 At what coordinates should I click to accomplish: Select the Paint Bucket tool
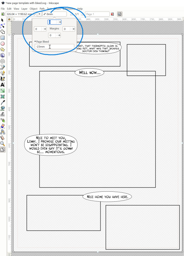click(x=2, y=108)
